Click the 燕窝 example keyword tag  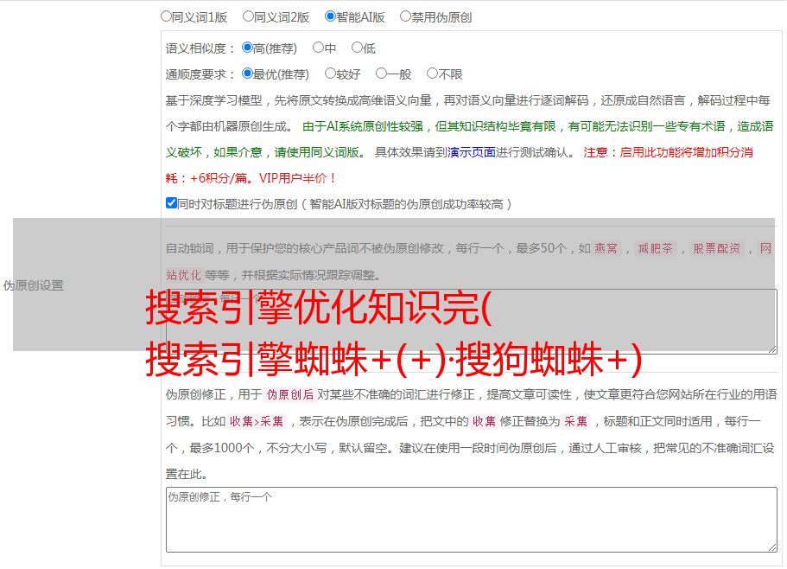coord(606,248)
